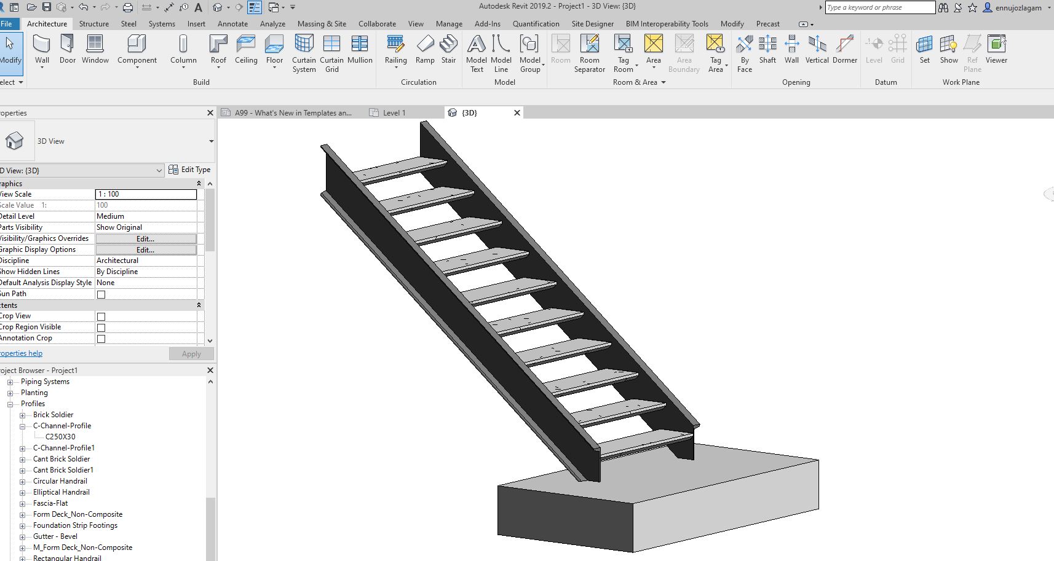1054x561 pixels.
Task: Open the Curtain System tool
Action: point(303,52)
